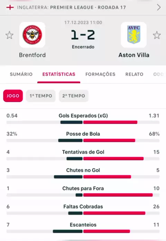The width and height of the screenshot is (166, 241).
Task: Favorite Aston Villa with the star icon
Action: [x=157, y=35]
